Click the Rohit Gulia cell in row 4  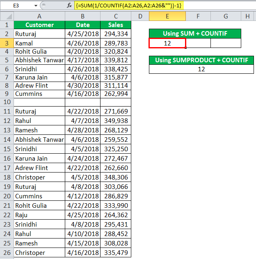[39, 52]
